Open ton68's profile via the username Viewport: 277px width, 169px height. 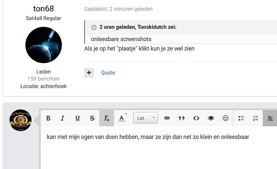click(43, 9)
